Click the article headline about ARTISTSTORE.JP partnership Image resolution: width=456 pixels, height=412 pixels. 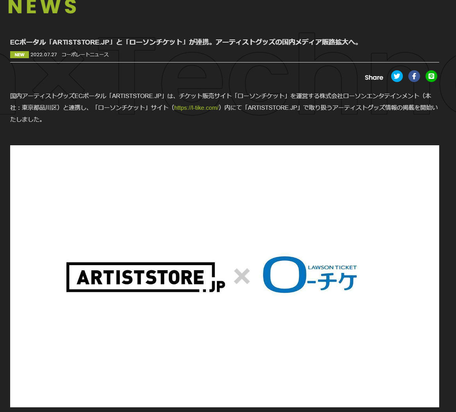click(x=184, y=42)
